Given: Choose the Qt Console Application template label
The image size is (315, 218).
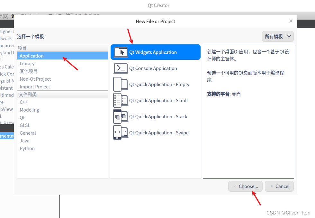Looking at the screenshot, I should pyautogui.click(x=153, y=68).
